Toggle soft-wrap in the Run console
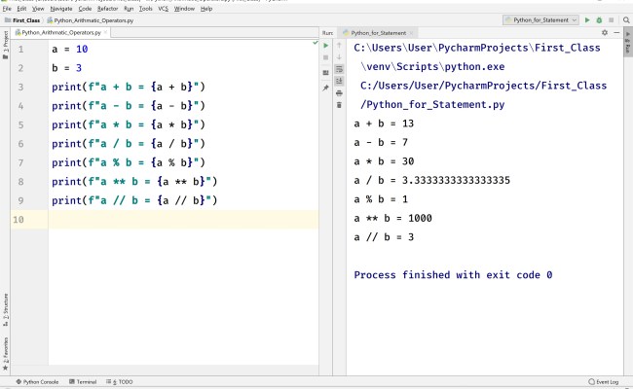This screenshot has width=633, height=389. tap(339, 69)
